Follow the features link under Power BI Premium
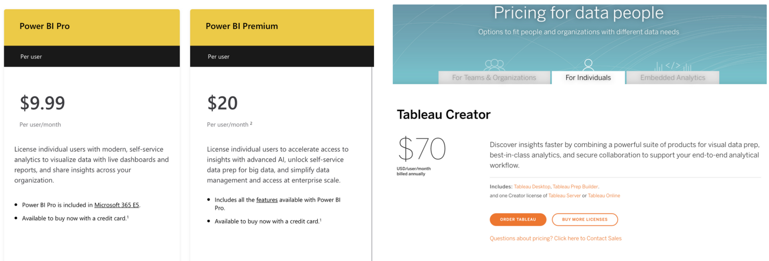 pos(267,200)
